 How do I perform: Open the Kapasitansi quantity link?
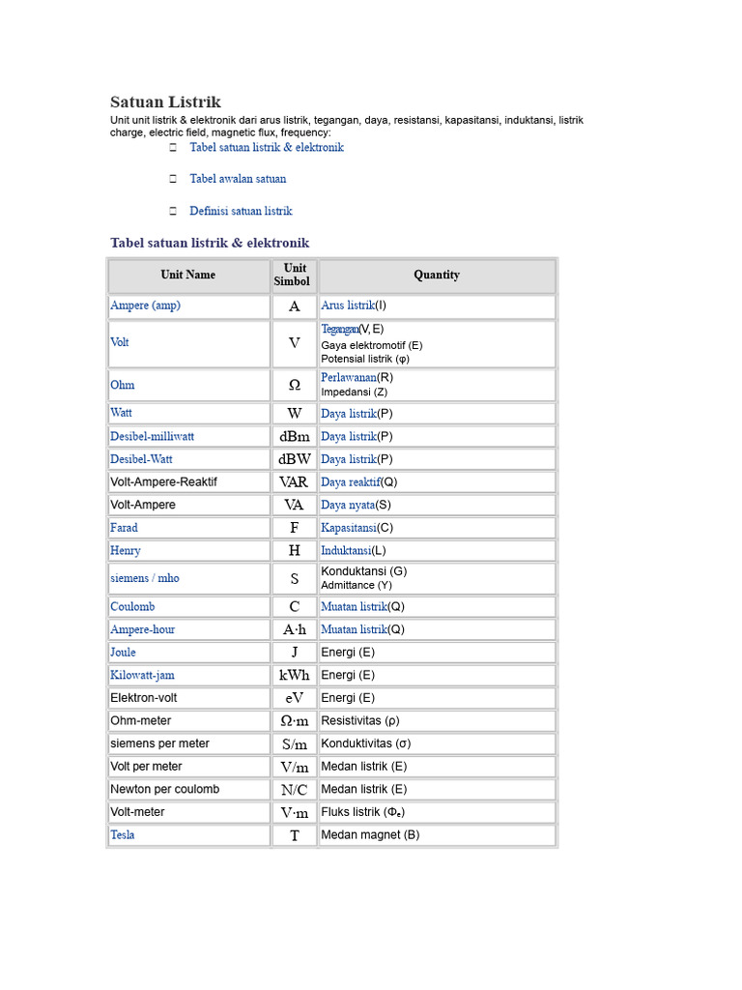[x=349, y=528]
